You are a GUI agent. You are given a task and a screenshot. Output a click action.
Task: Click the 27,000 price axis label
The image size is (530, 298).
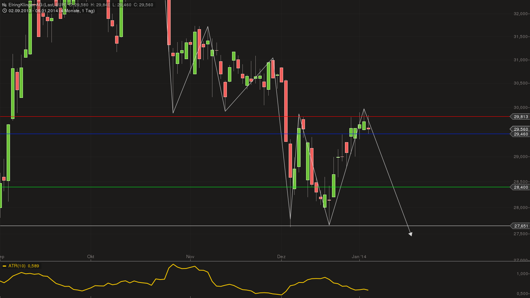click(x=521, y=260)
